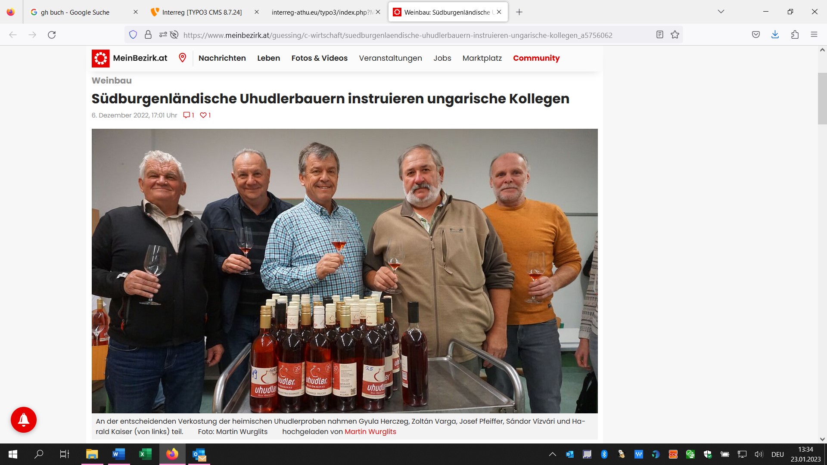The height and width of the screenshot is (465, 827).
Task: Open the Firefox downloads panel
Action: click(x=775, y=35)
